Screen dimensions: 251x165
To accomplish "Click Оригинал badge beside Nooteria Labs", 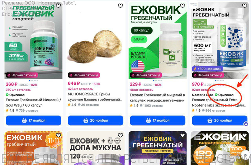I will point(224,95).
